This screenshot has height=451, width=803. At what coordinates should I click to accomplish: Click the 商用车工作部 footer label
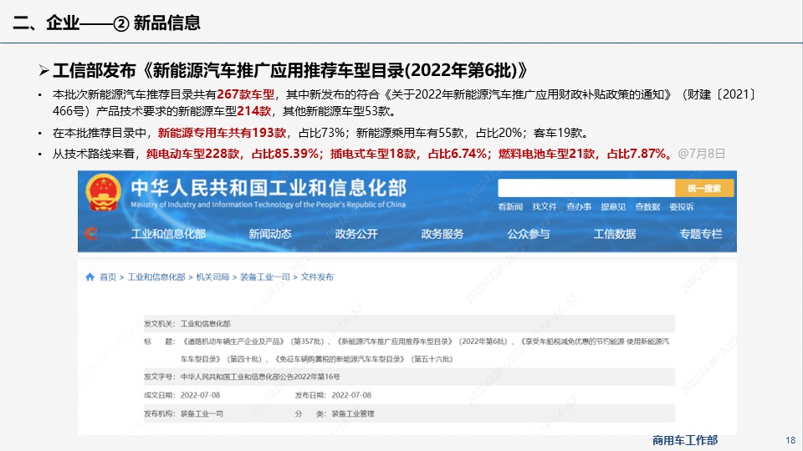[685, 440]
